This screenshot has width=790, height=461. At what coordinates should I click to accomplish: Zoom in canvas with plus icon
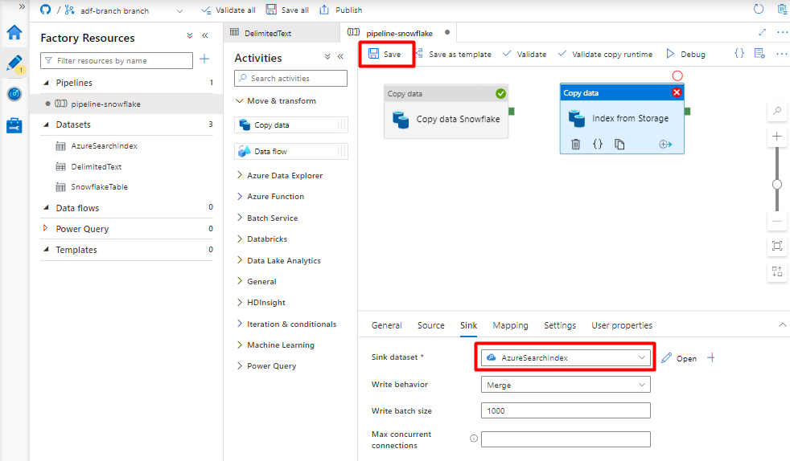tap(777, 137)
